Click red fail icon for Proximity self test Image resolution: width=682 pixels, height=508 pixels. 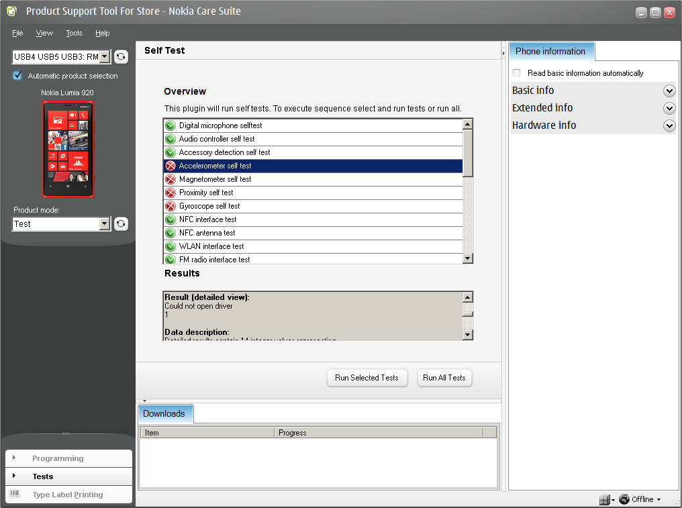[x=170, y=193]
